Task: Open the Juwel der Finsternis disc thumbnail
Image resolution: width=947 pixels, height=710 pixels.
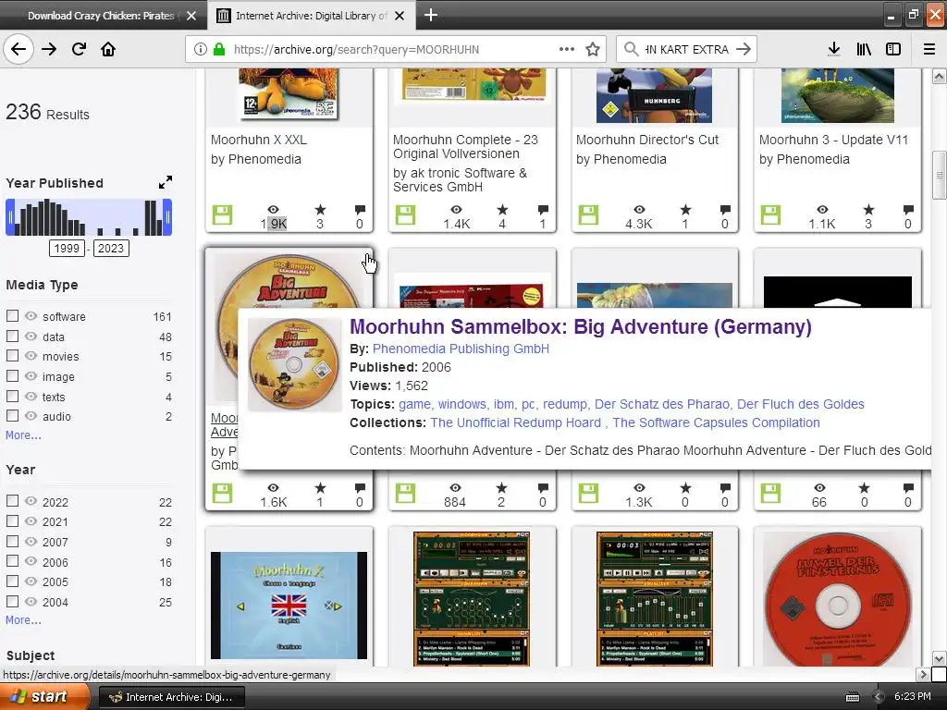Action: pos(838,600)
